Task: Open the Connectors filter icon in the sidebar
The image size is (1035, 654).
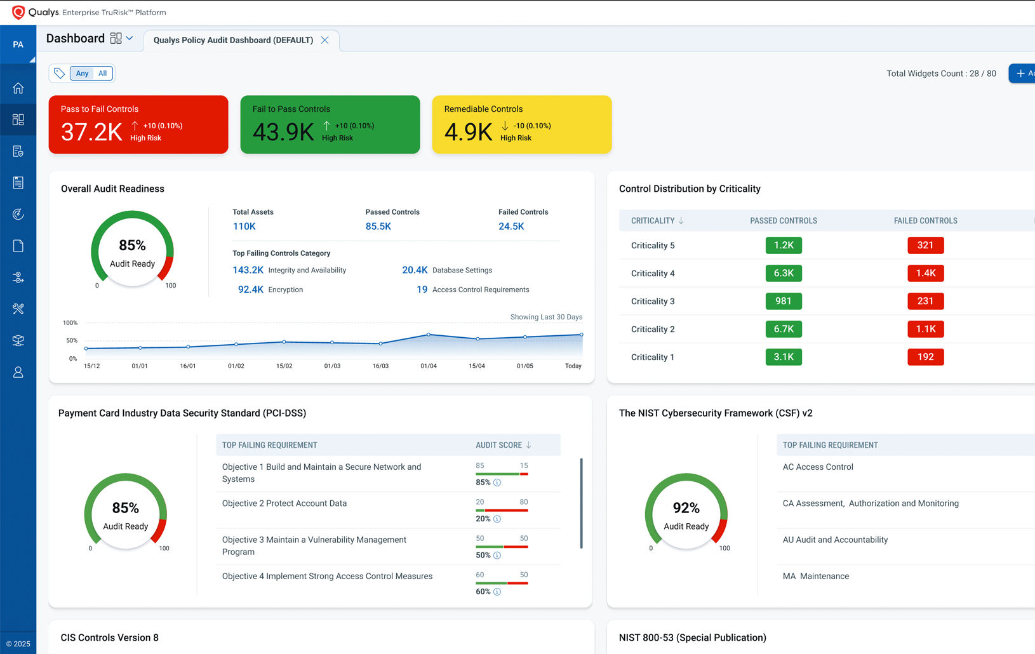Action: [17, 277]
